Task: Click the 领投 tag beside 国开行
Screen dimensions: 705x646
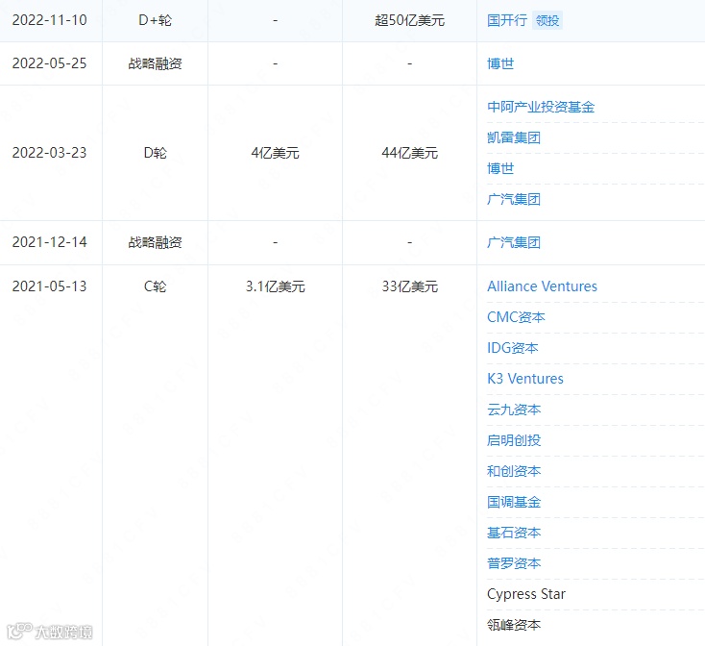Action: coord(547,20)
